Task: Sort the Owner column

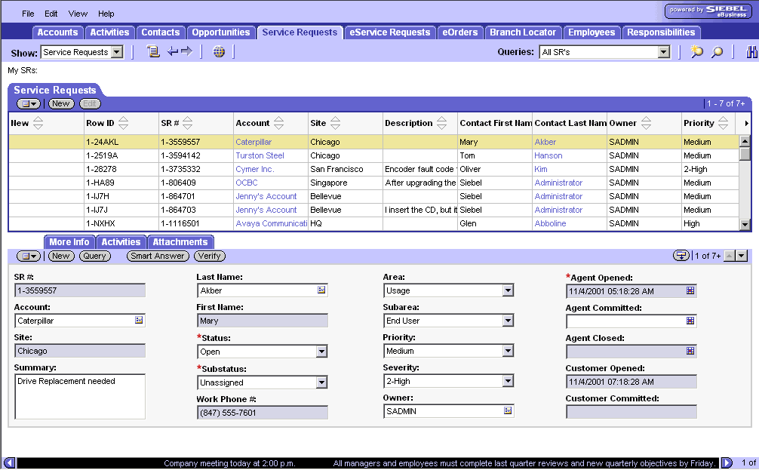Action: (646, 123)
